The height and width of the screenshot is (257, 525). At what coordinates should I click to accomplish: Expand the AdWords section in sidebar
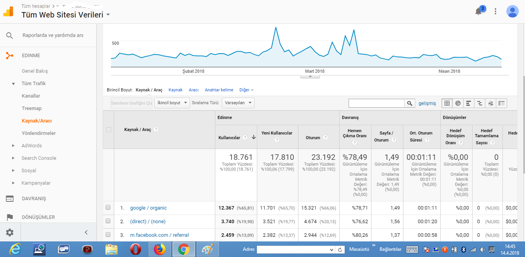[31, 145]
